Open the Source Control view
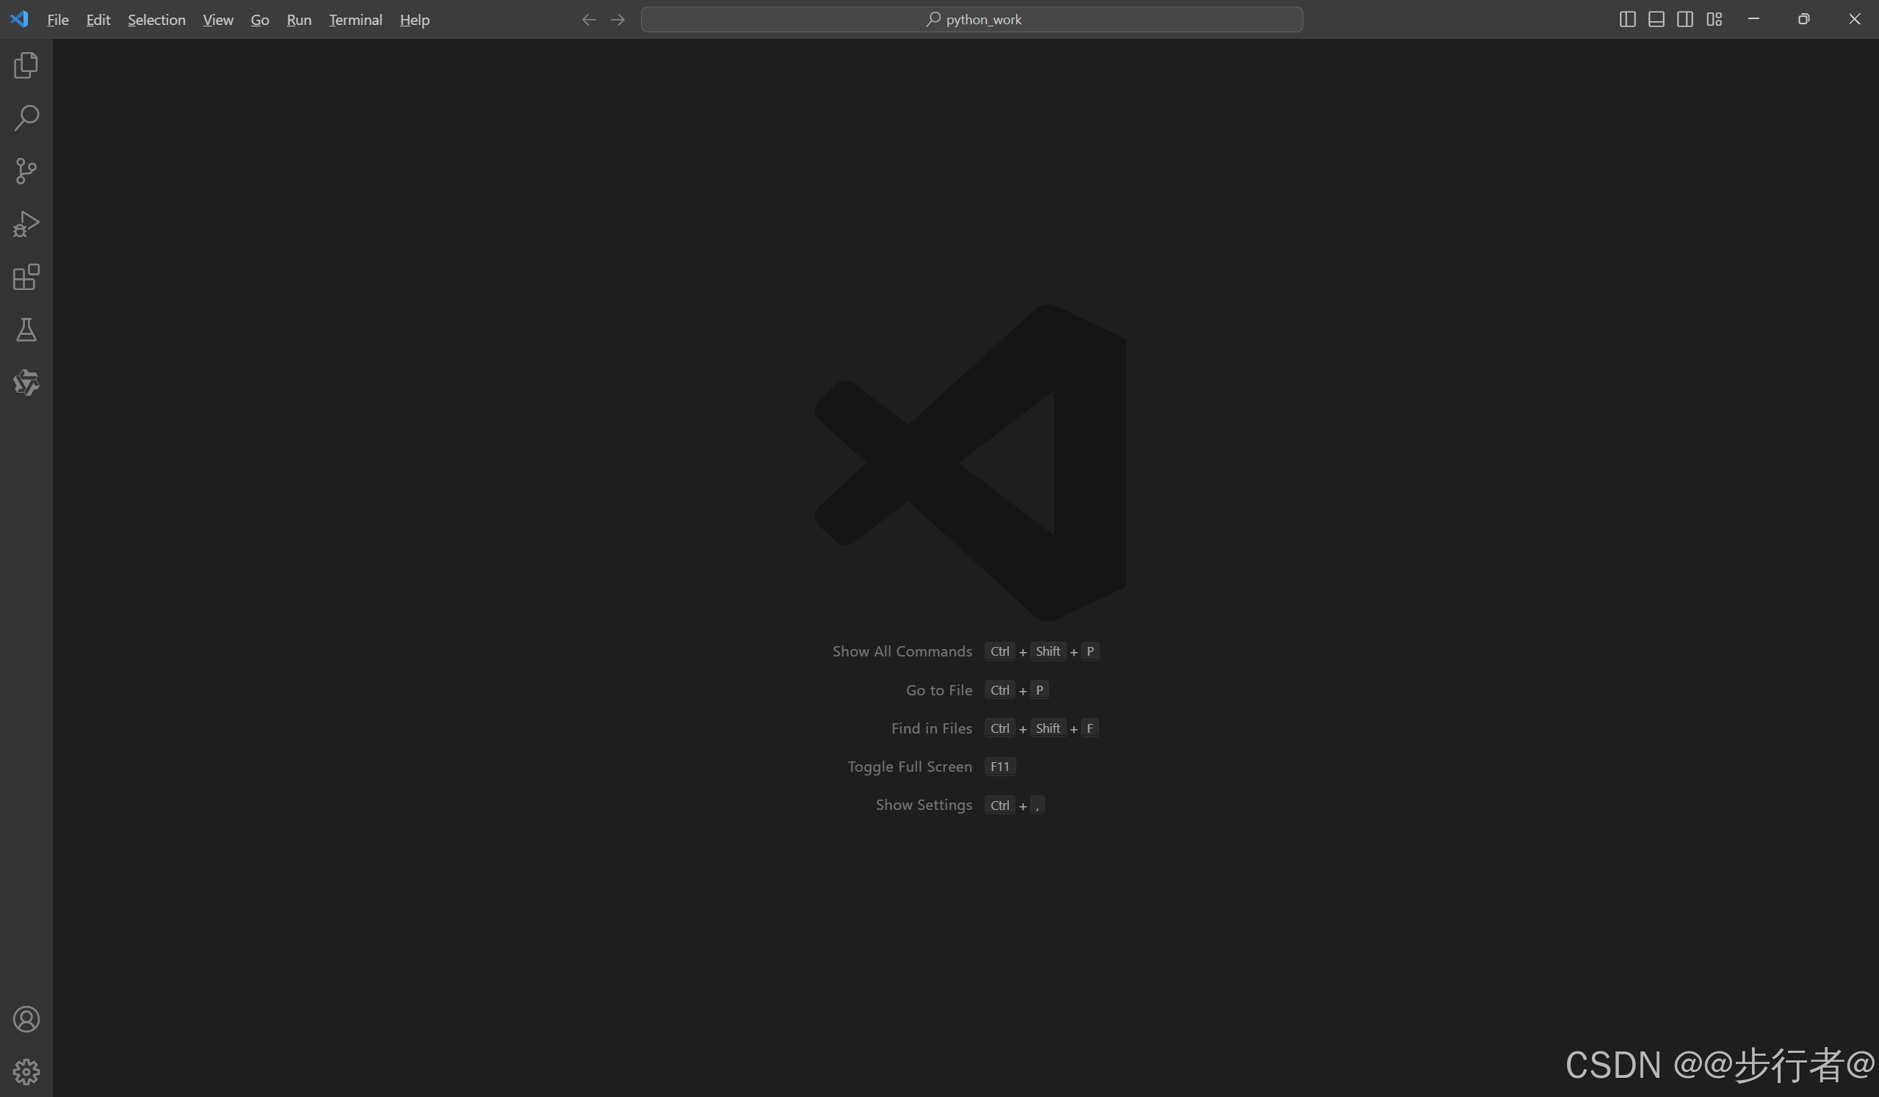This screenshot has height=1097, width=1879. pos(26,171)
